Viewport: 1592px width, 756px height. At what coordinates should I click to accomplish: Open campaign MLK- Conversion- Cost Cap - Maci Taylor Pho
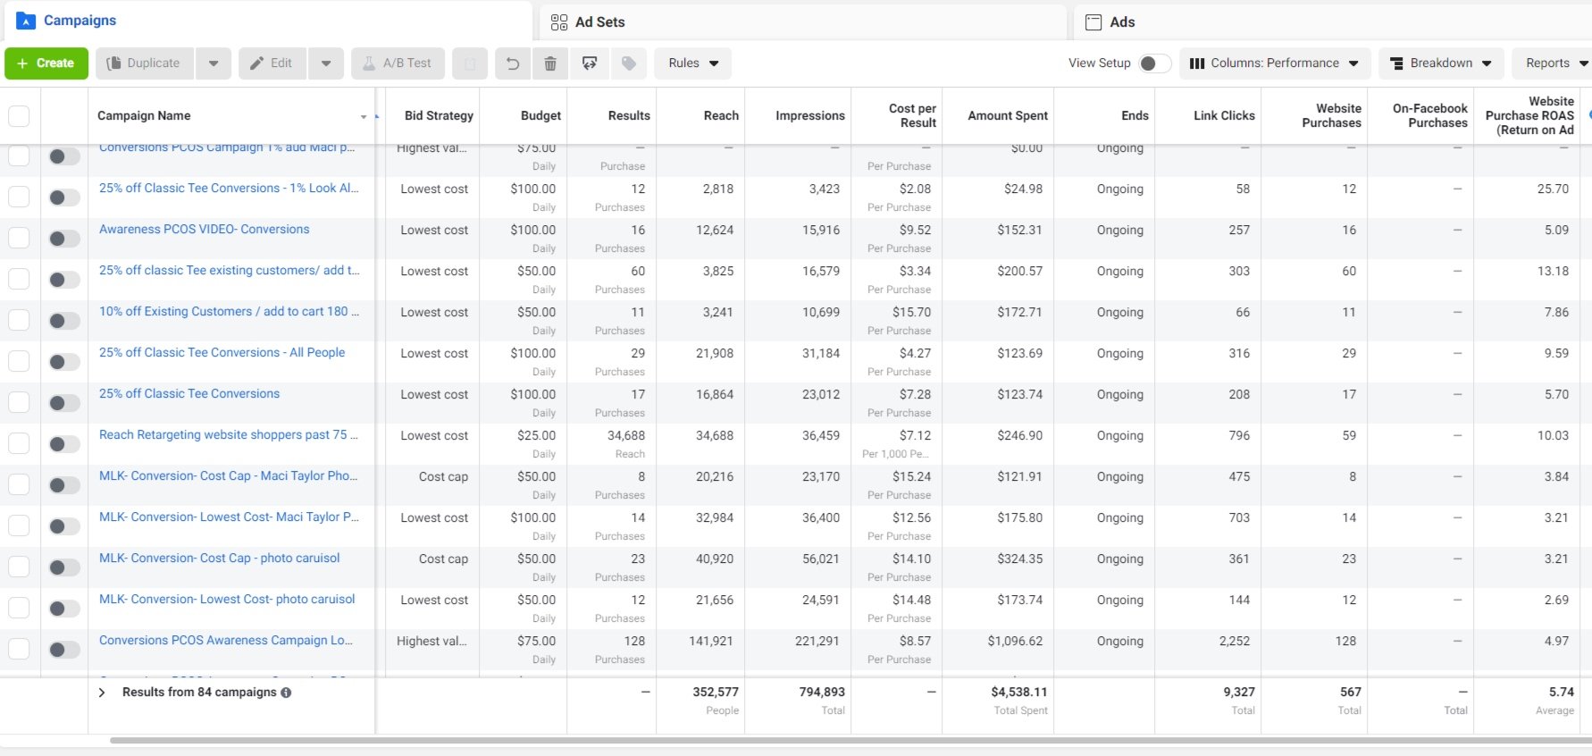click(x=229, y=476)
